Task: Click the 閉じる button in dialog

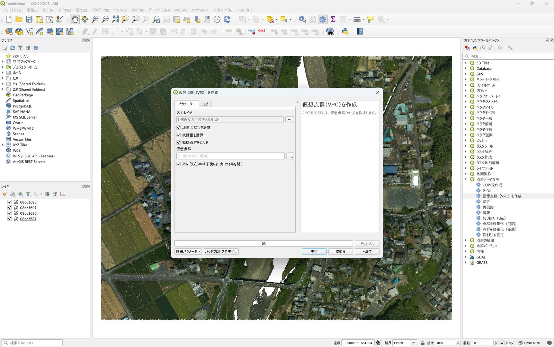Action: tap(341, 251)
